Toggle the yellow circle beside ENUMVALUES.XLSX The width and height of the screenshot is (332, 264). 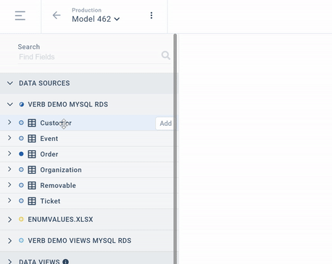pyautogui.click(x=21, y=219)
